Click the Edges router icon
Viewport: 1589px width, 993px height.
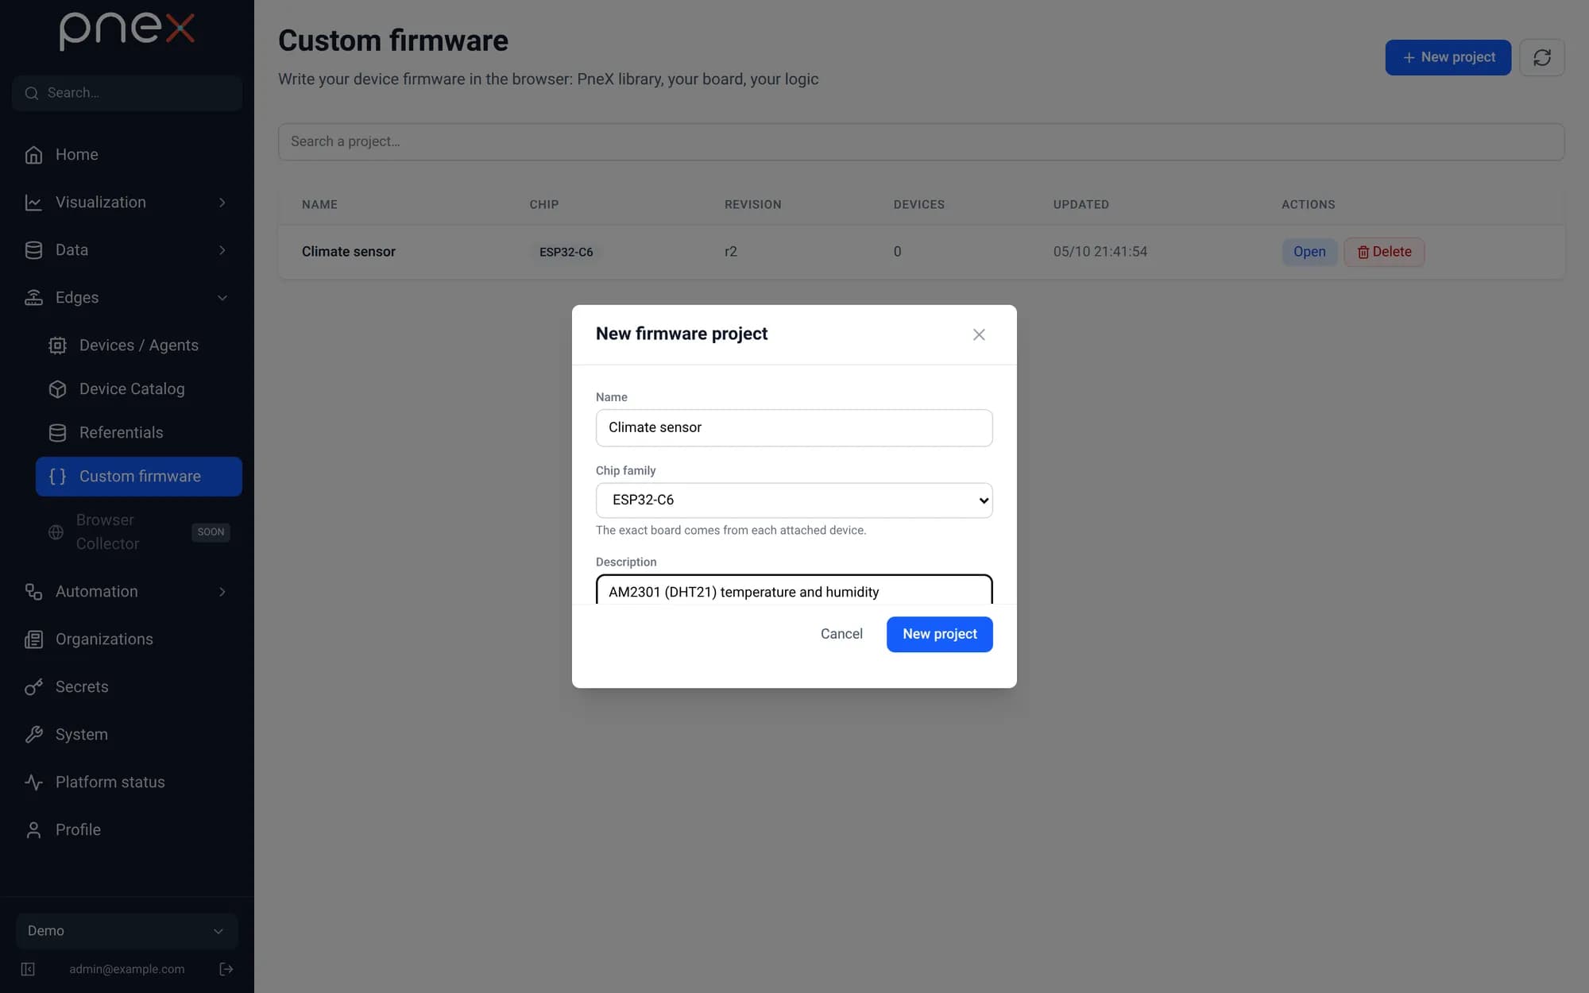[33, 298]
